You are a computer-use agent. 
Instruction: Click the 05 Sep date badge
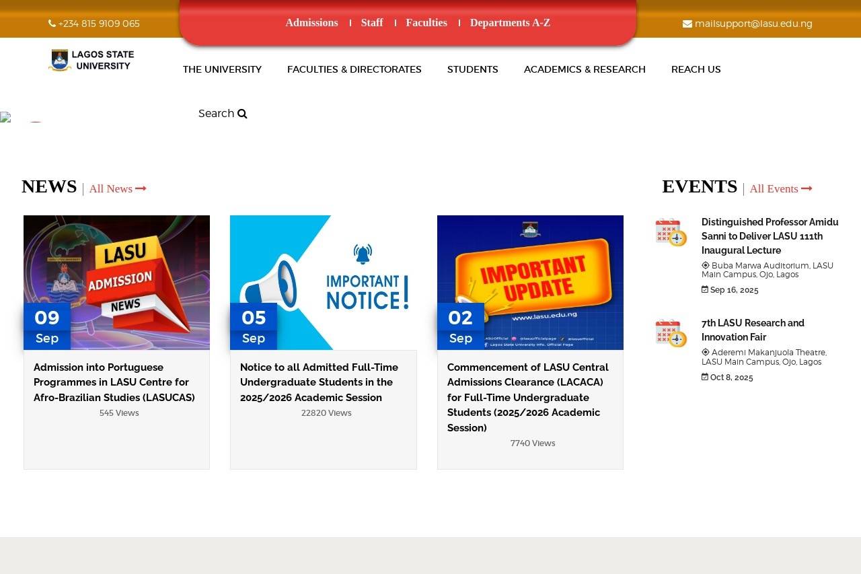254,326
